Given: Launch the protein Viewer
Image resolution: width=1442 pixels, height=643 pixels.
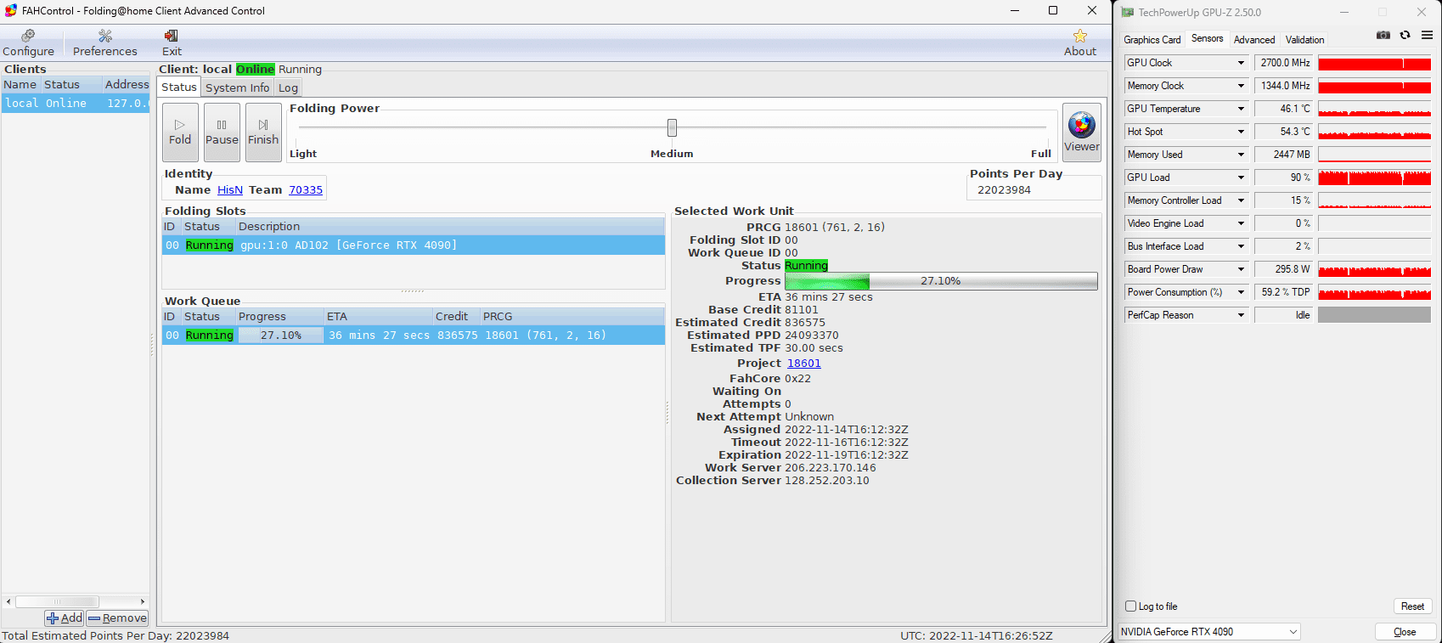Looking at the screenshot, I should [x=1082, y=133].
